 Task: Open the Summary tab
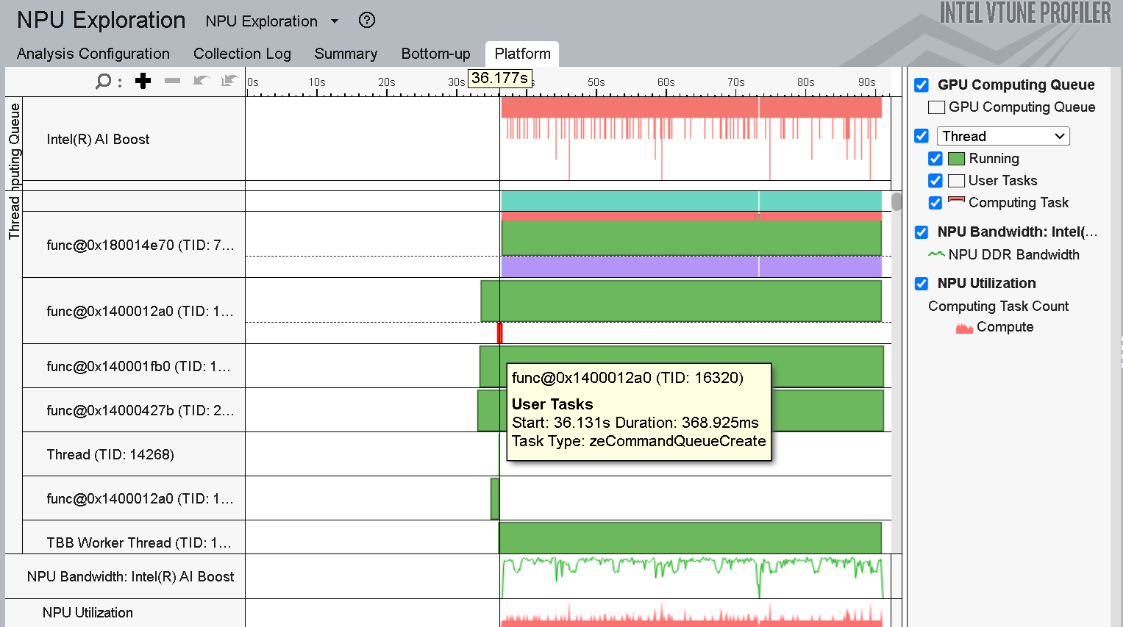pos(346,54)
